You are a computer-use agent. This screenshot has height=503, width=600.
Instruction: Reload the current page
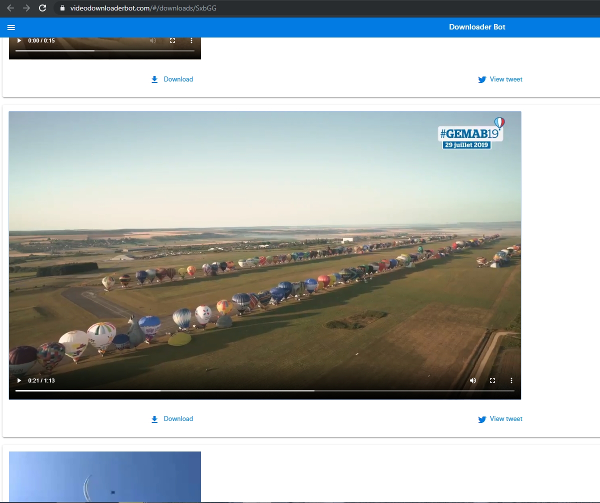(x=42, y=8)
